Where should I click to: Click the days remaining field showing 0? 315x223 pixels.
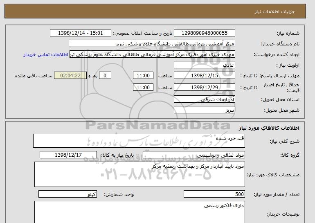point(105,76)
